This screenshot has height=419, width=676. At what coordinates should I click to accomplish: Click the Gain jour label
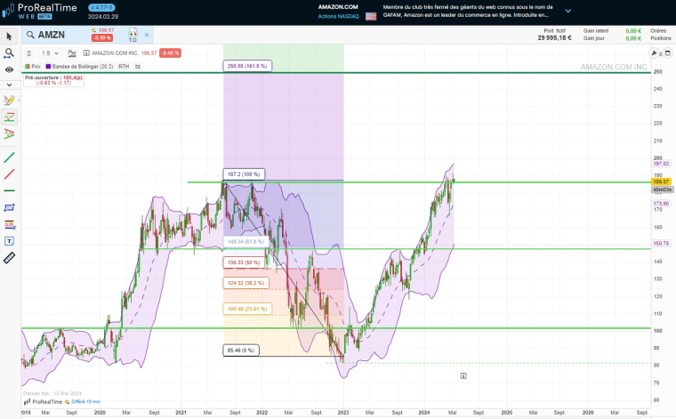pyautogui.click(x=593, y=38)
